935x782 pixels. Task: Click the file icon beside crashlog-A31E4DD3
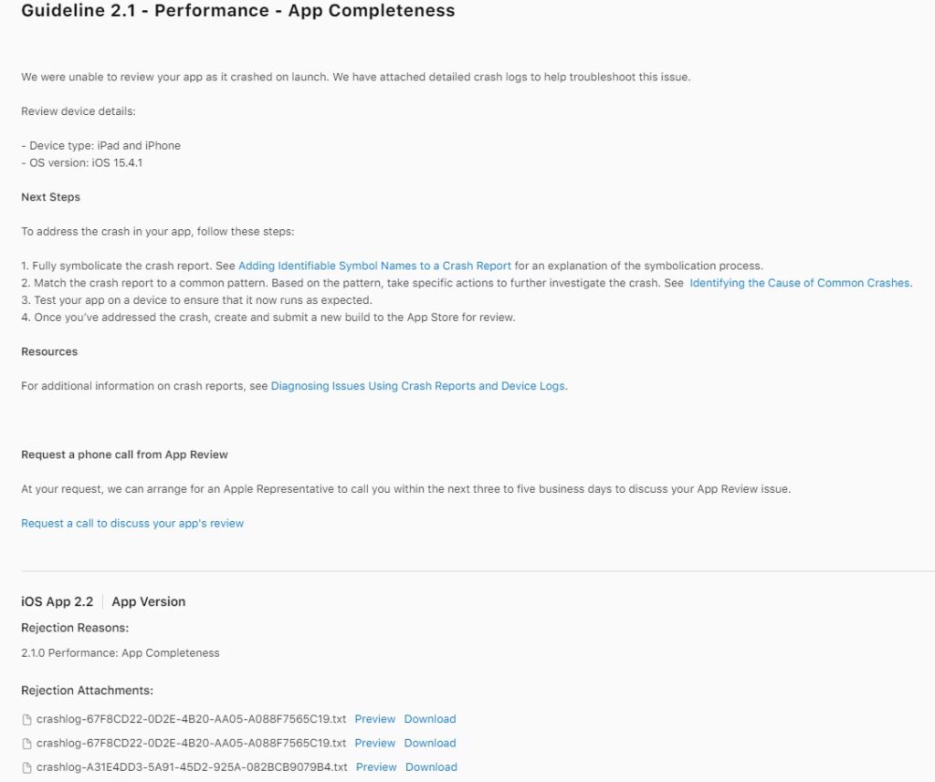pos(26,767)
